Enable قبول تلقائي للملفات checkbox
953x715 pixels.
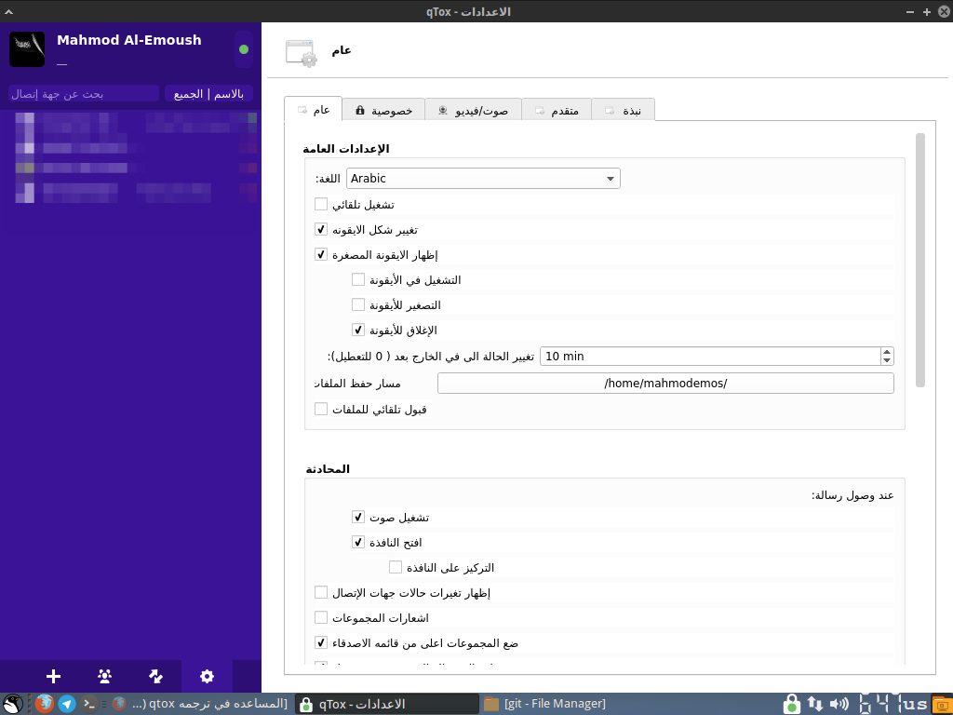coord(321,409)
